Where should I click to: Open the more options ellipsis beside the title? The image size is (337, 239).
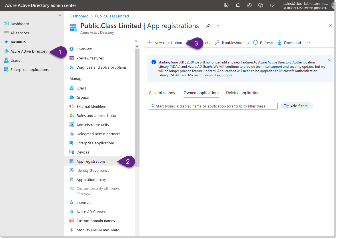click(217, 26)
